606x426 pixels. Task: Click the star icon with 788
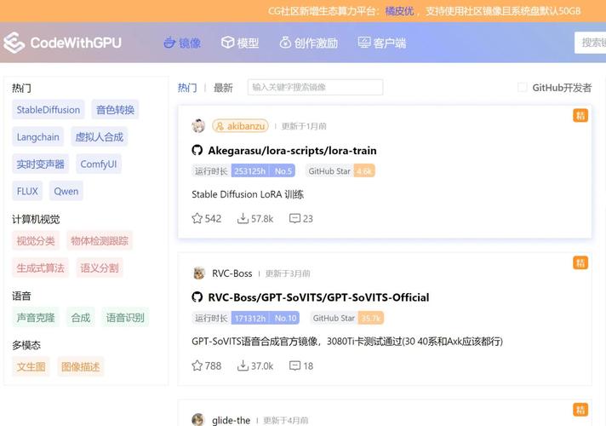coord(197,366)
